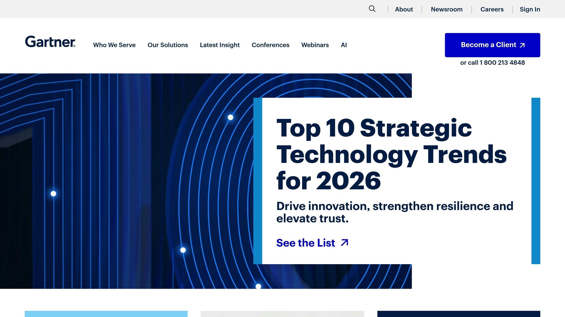Click the Gartner logo
Image resolution: width=565 pixels, height=317 pixels.
tap(50, 42)
